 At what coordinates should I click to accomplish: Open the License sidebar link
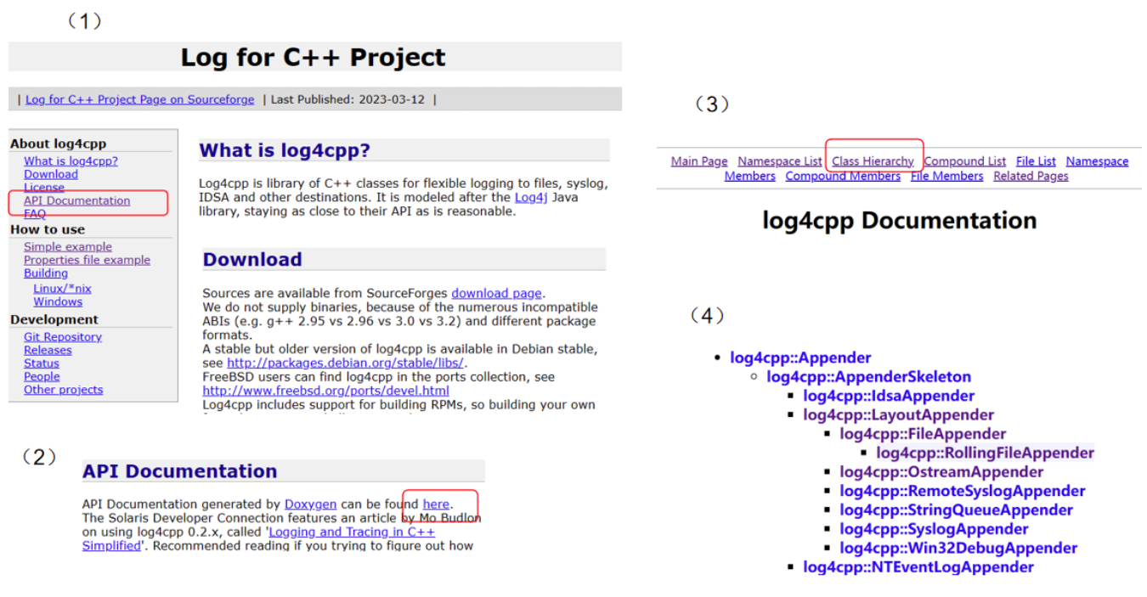(x=44, y=188)
